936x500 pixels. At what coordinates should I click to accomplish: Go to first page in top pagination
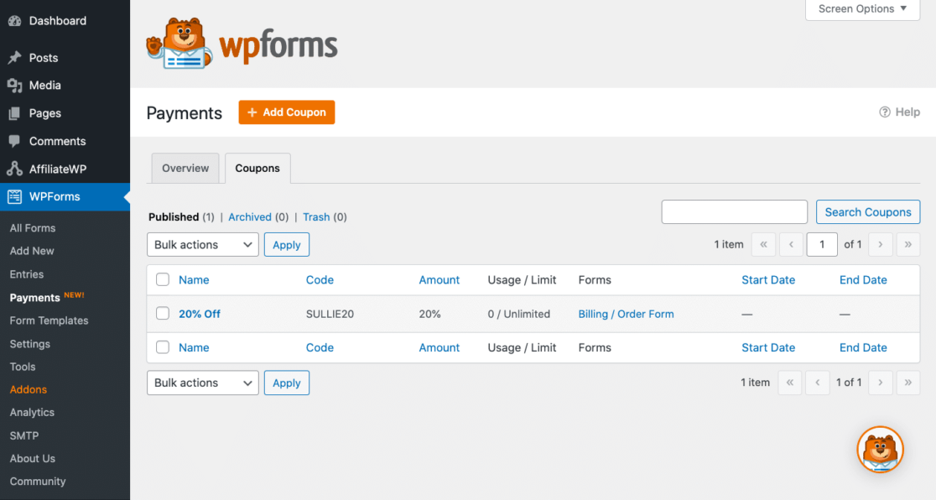point(763,244)
